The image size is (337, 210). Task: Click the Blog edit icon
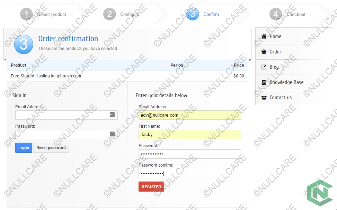pyautogui.click(x=264, y=67)
